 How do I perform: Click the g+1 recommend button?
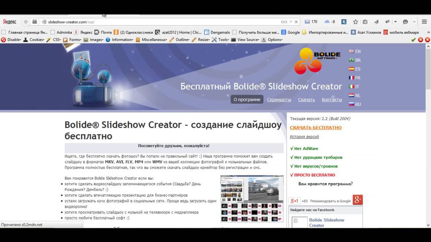click(x=294, y=201)
